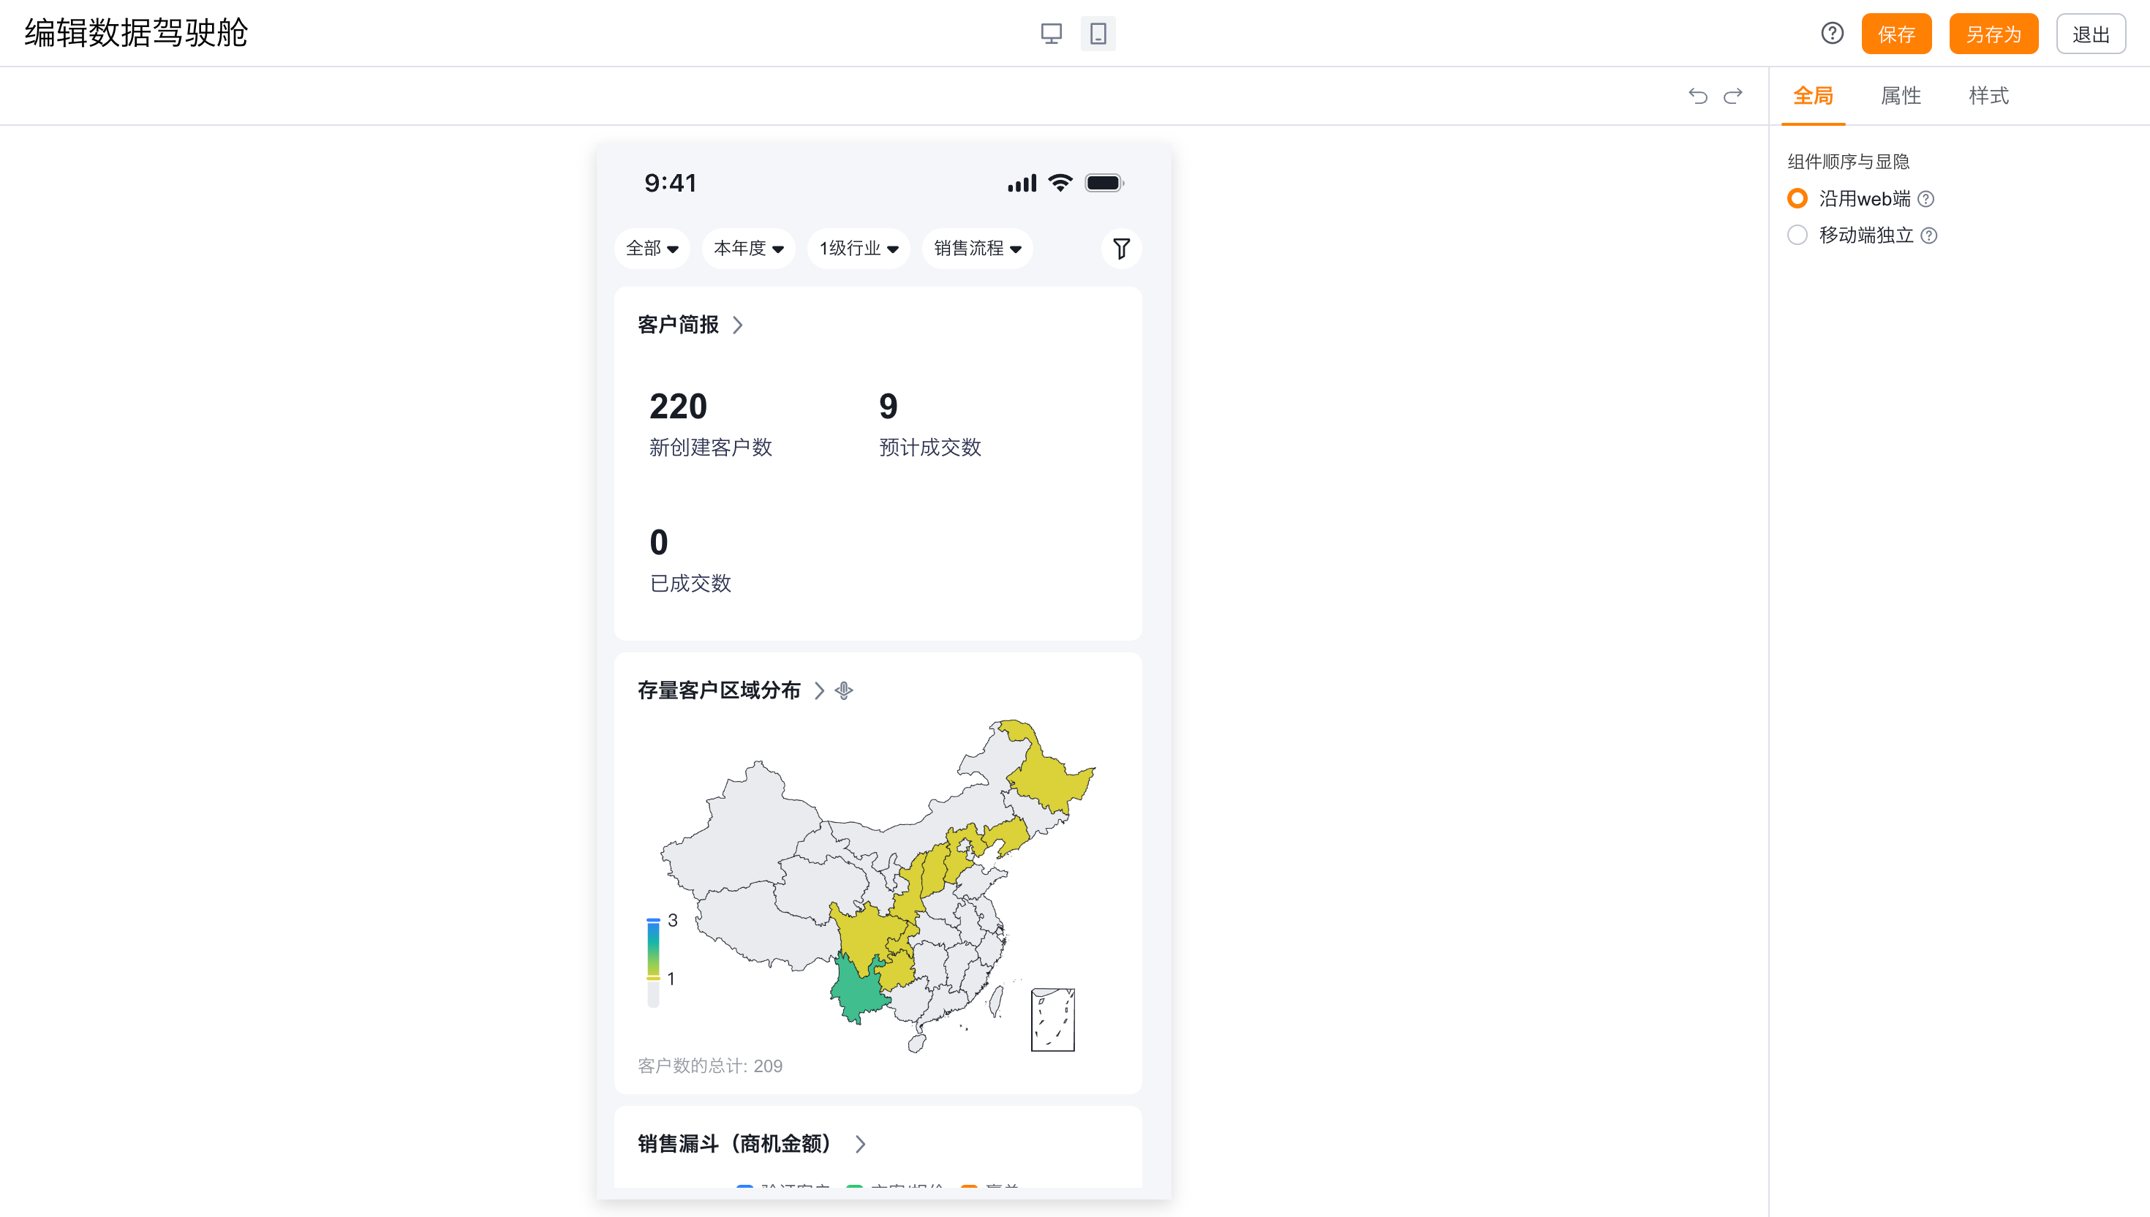
Task: Click the 另存为 button
Action: tap(1993, 34)
